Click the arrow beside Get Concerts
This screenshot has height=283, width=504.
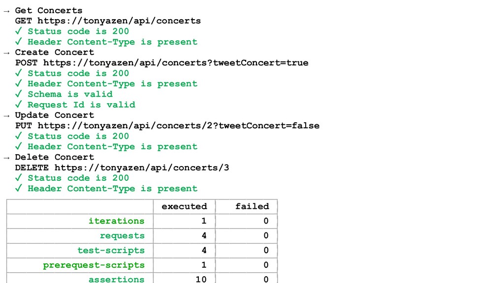click(x=6, y=11)
